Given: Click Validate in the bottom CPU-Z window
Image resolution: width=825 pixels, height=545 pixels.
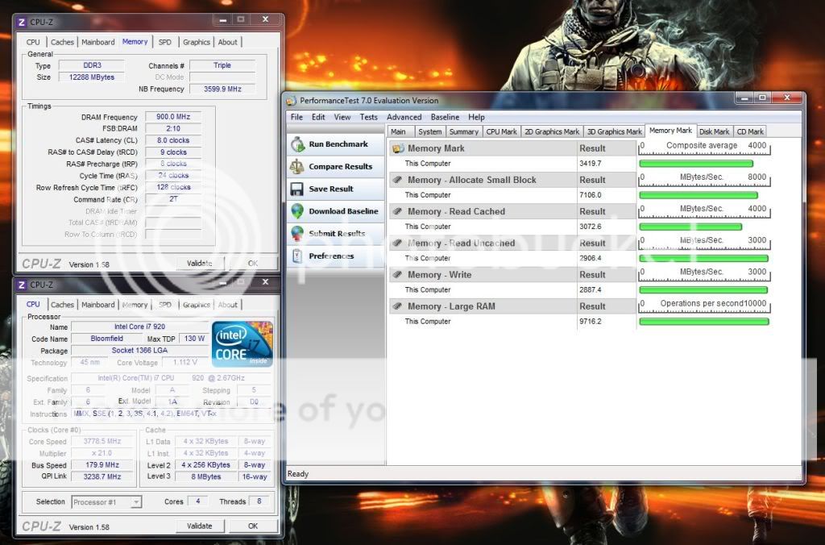Looking at the screenshot, I should 200,526.
